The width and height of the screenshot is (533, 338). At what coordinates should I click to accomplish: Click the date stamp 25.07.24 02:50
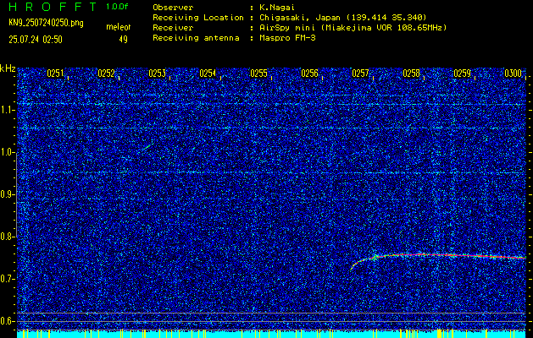(x=36, y=40)
